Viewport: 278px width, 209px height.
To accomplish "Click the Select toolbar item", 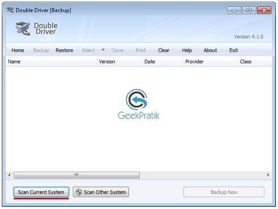I will 88,50.
